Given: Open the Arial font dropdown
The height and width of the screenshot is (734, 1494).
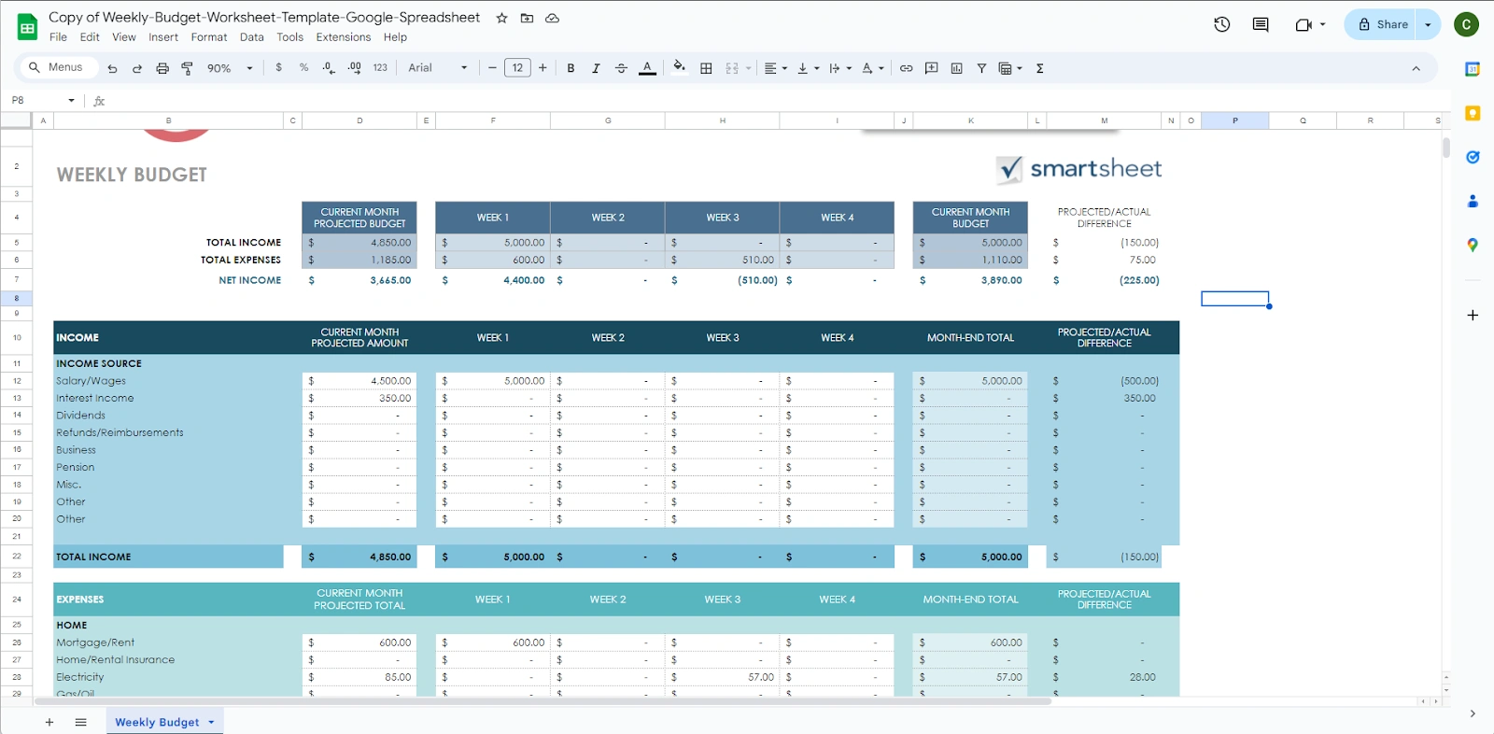Looking at the screenshot, I should 437,68.
